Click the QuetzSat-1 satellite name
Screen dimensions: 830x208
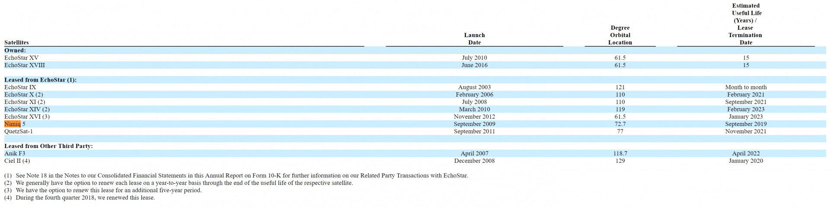19,131
